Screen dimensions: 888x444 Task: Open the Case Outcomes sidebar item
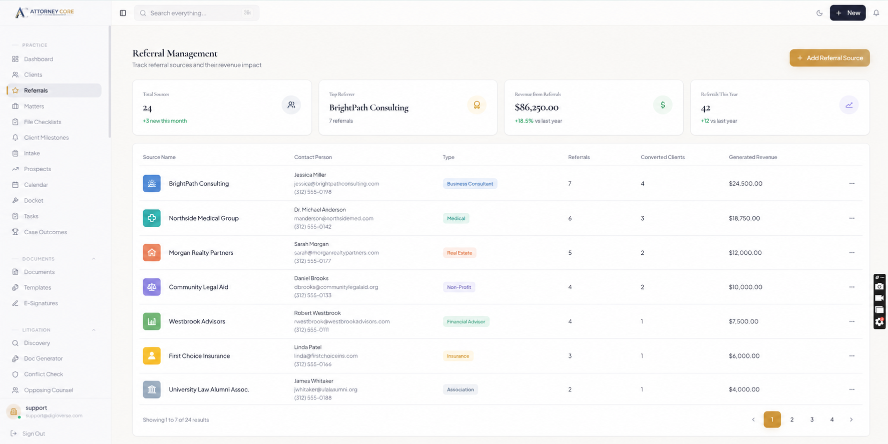(x=54, y=232)
